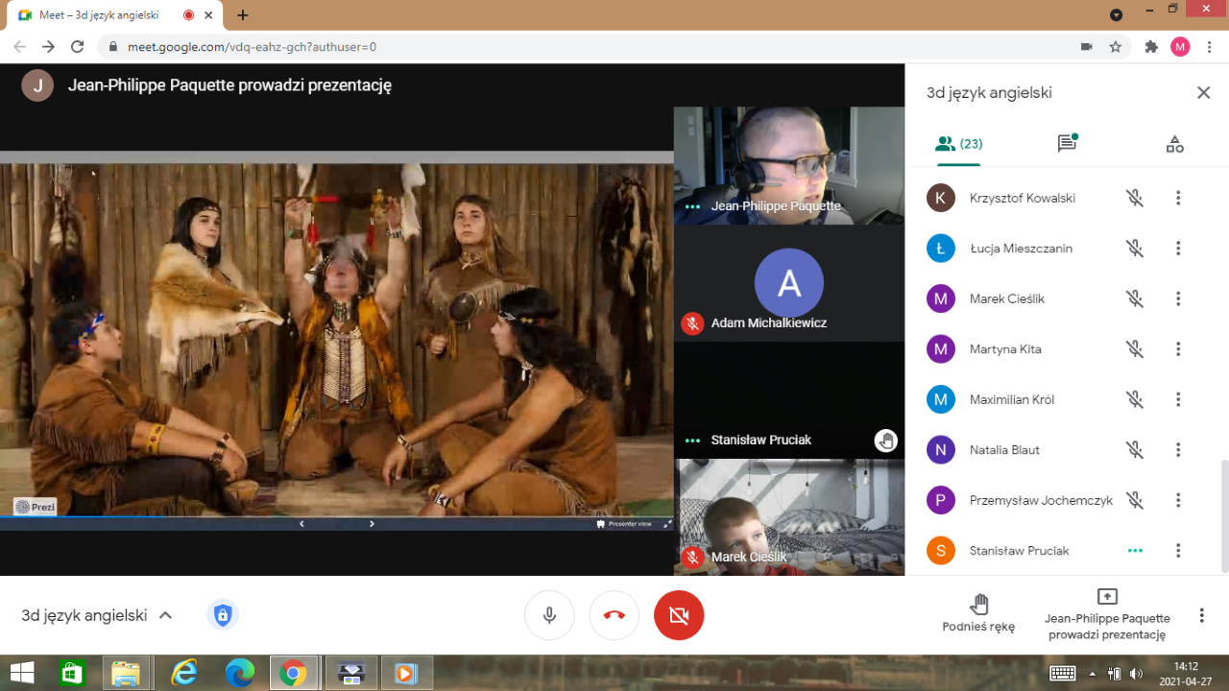Toggle the camera off button
The width and height of the screenshot is (1229, 691).
pos(679,615)
